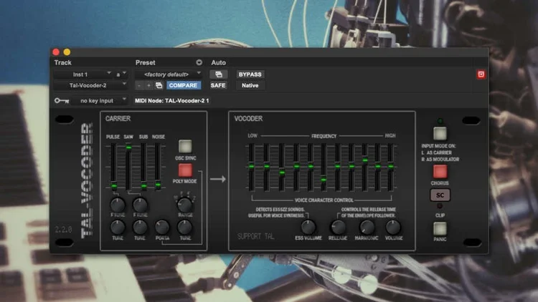This screenshot has width=538, height=302.
Task: Select the previous preset minus icon
Action: pos(139,85)
